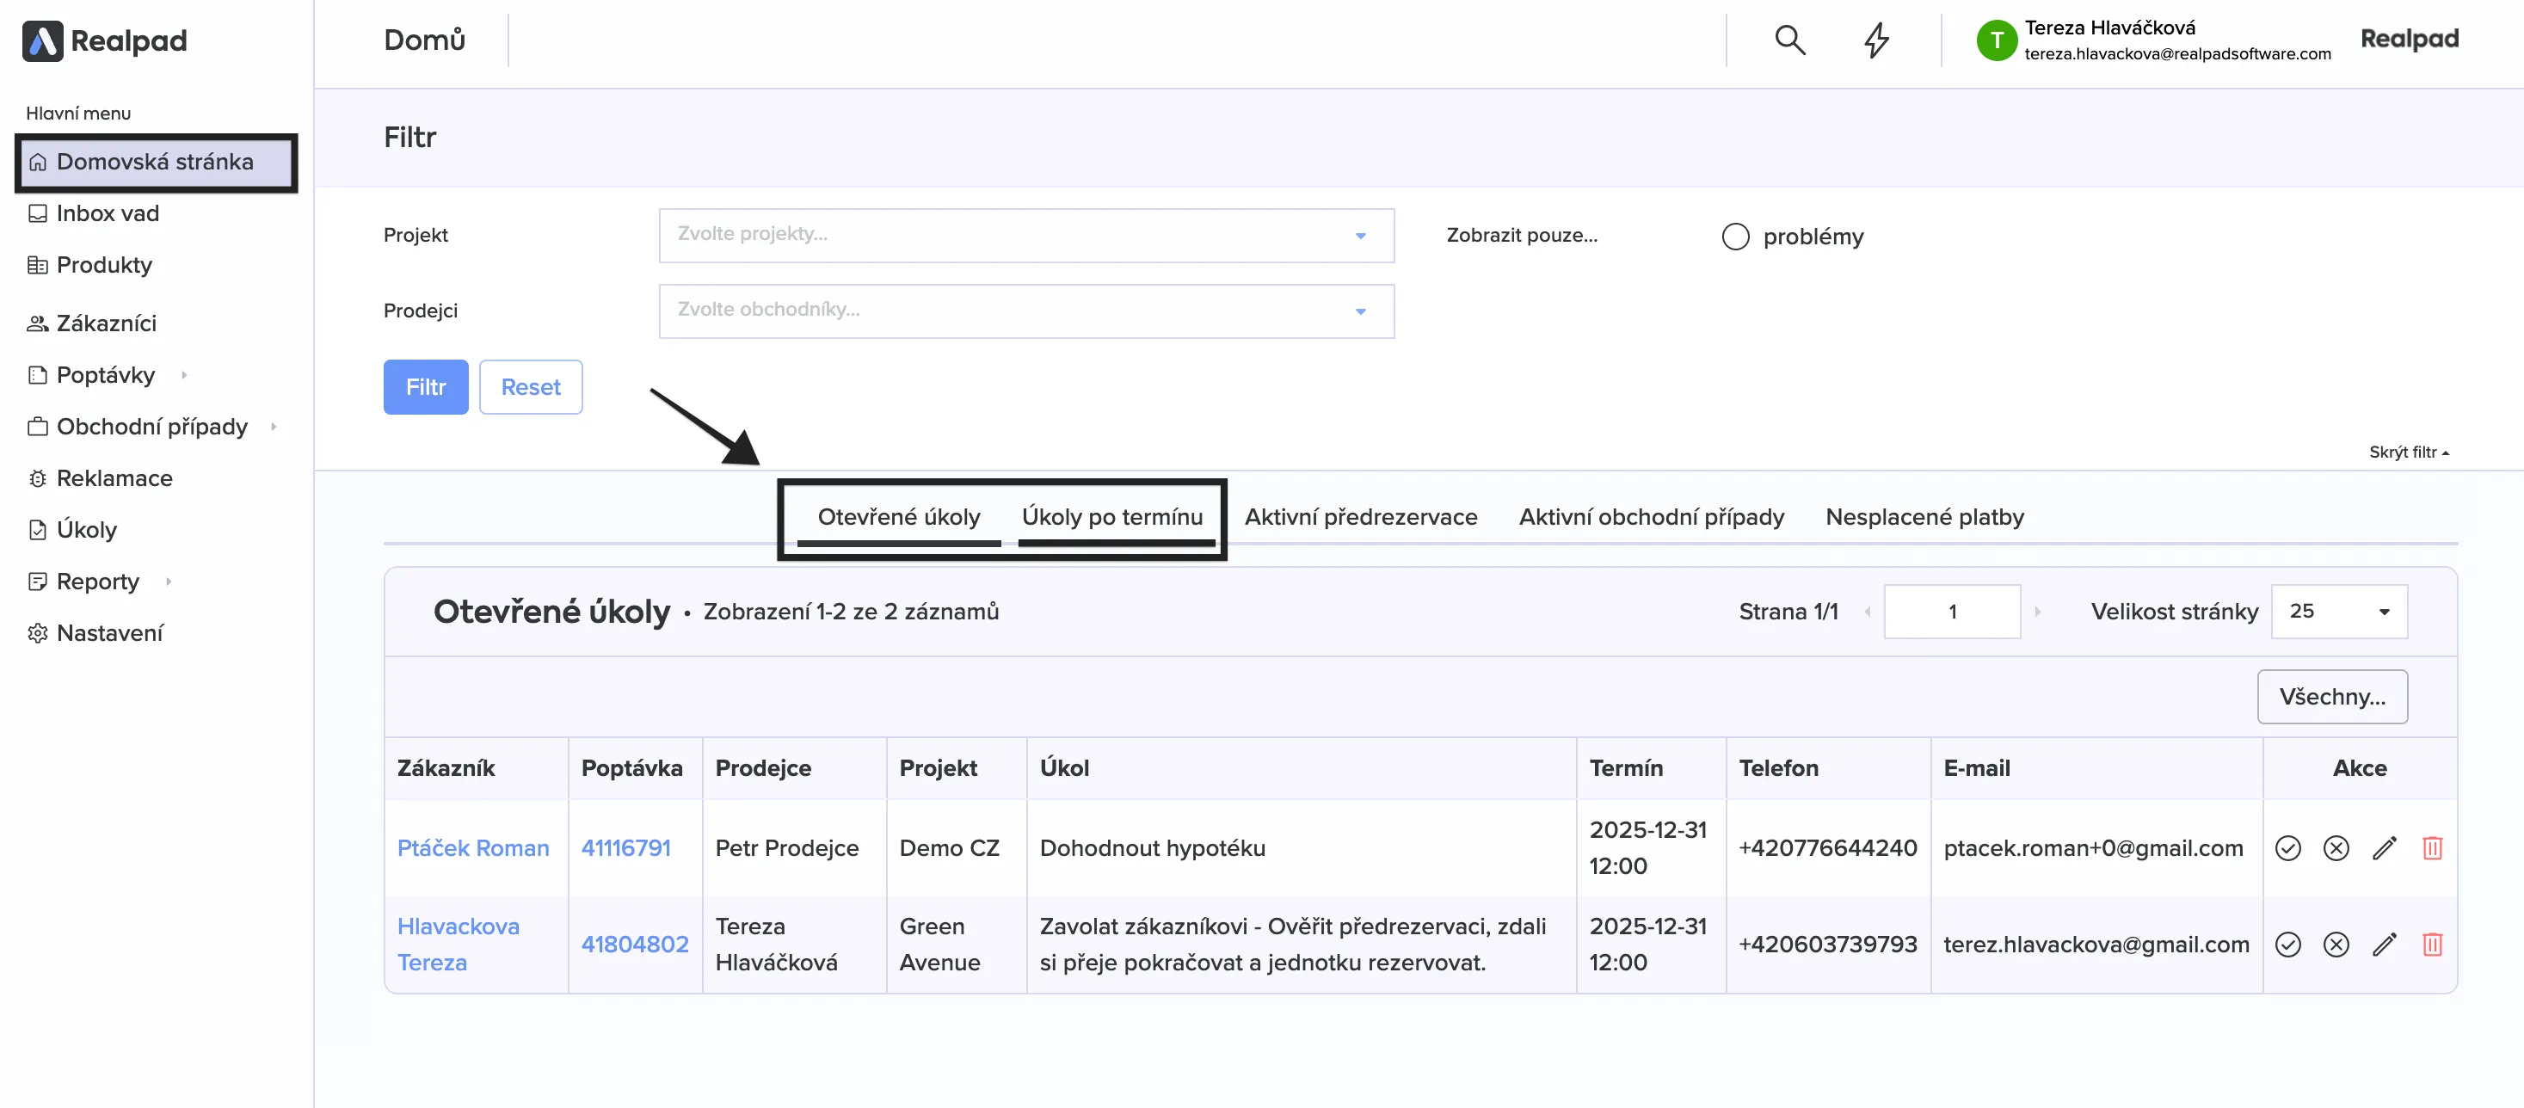Mark Zavolat zákazníkovi task as complete
The height and width of the screenshot is (1108, 2524).
coord(2287,945)
